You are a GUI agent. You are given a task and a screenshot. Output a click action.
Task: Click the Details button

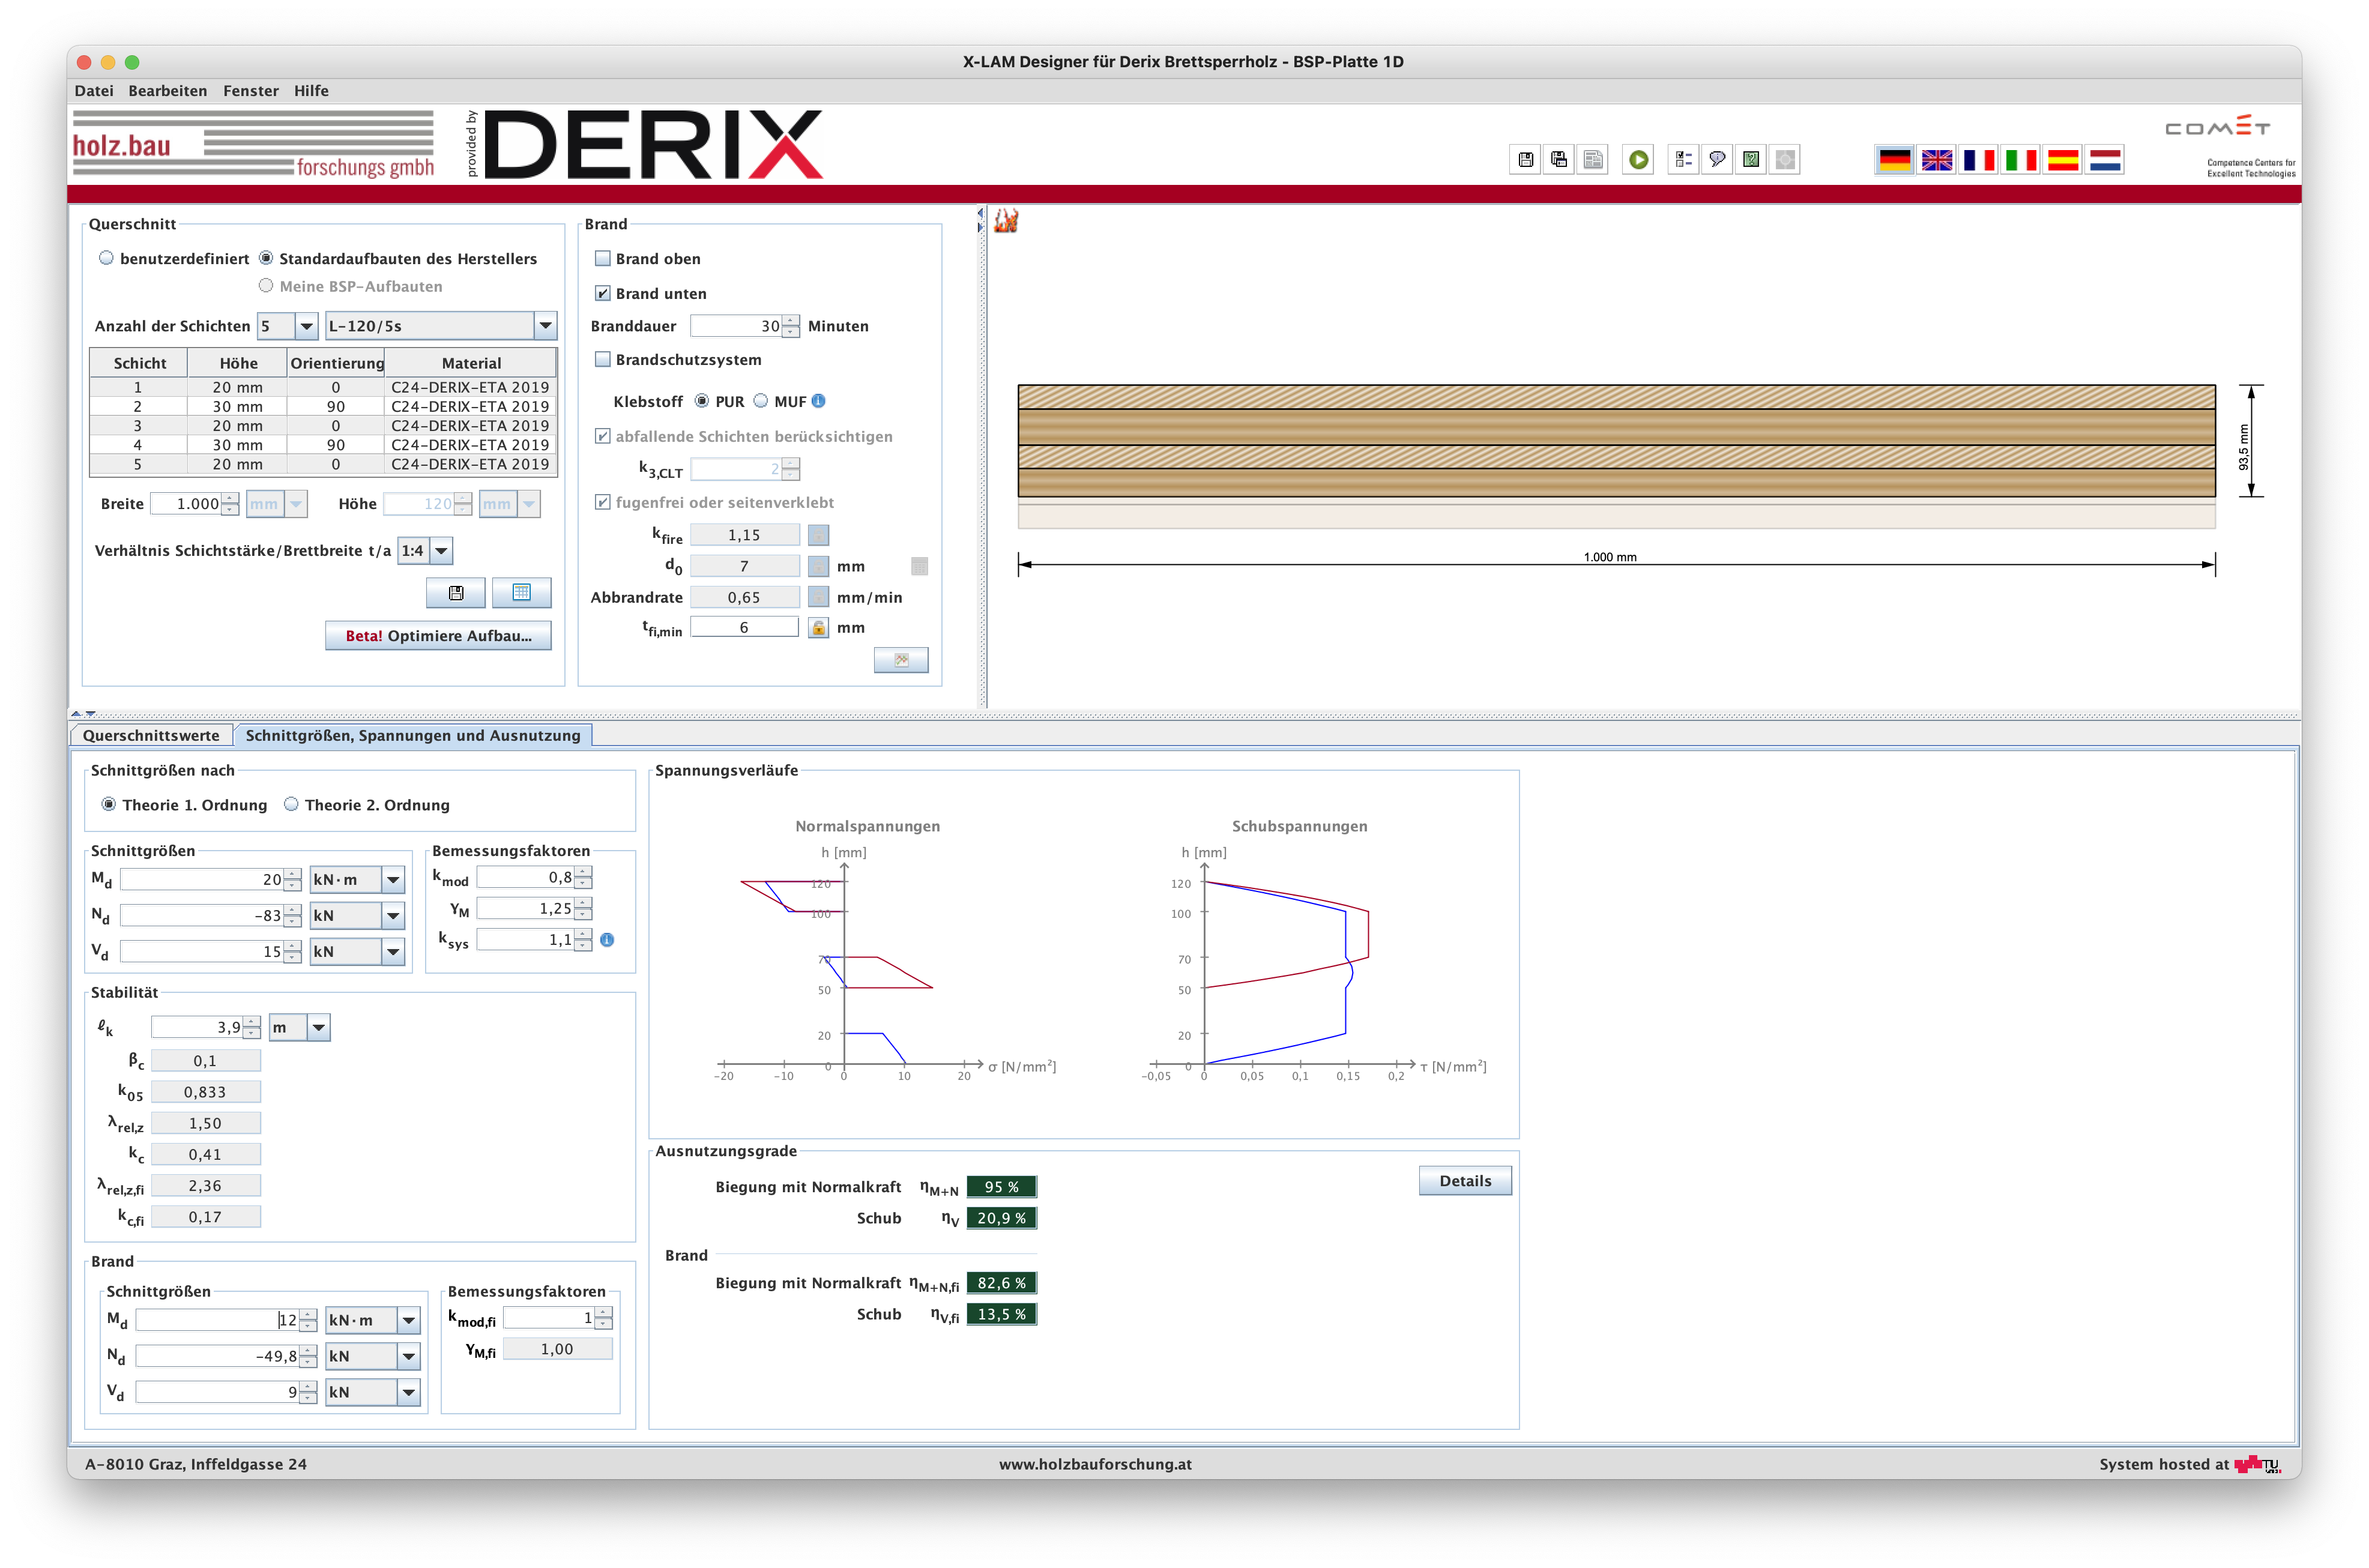[1464, 1181]
